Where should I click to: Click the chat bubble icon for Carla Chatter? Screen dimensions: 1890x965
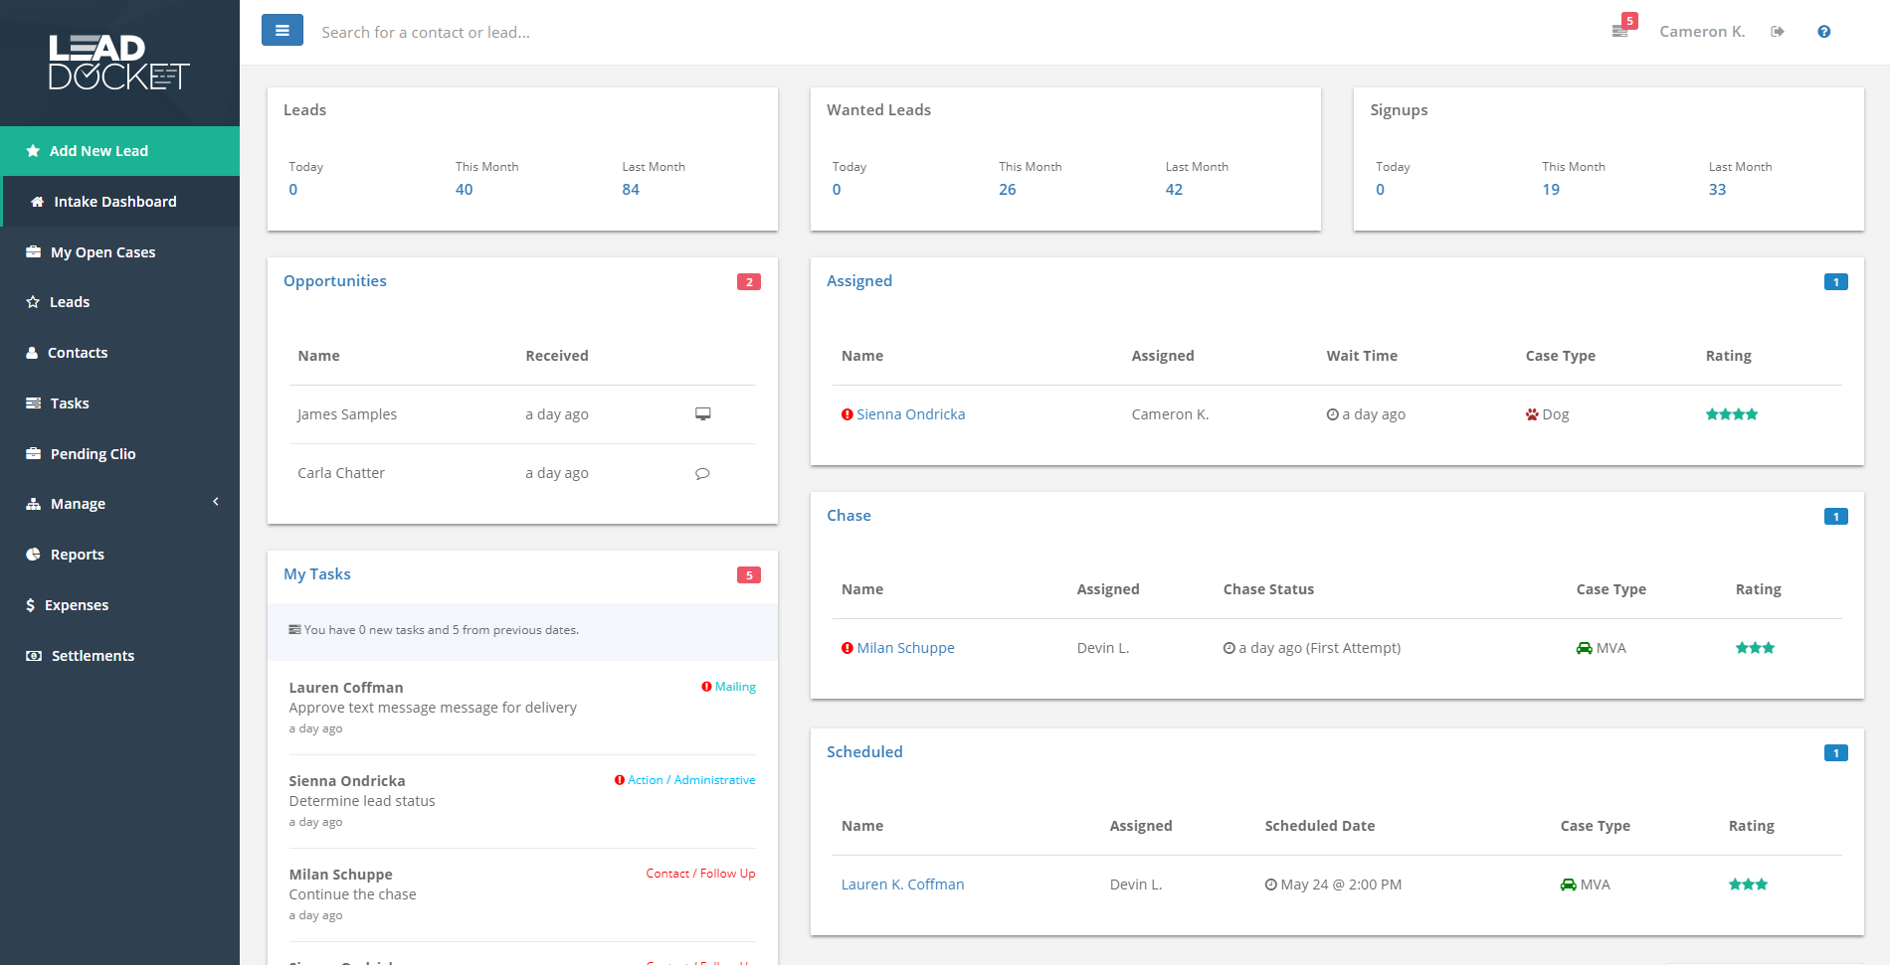[x=702, y=473]
